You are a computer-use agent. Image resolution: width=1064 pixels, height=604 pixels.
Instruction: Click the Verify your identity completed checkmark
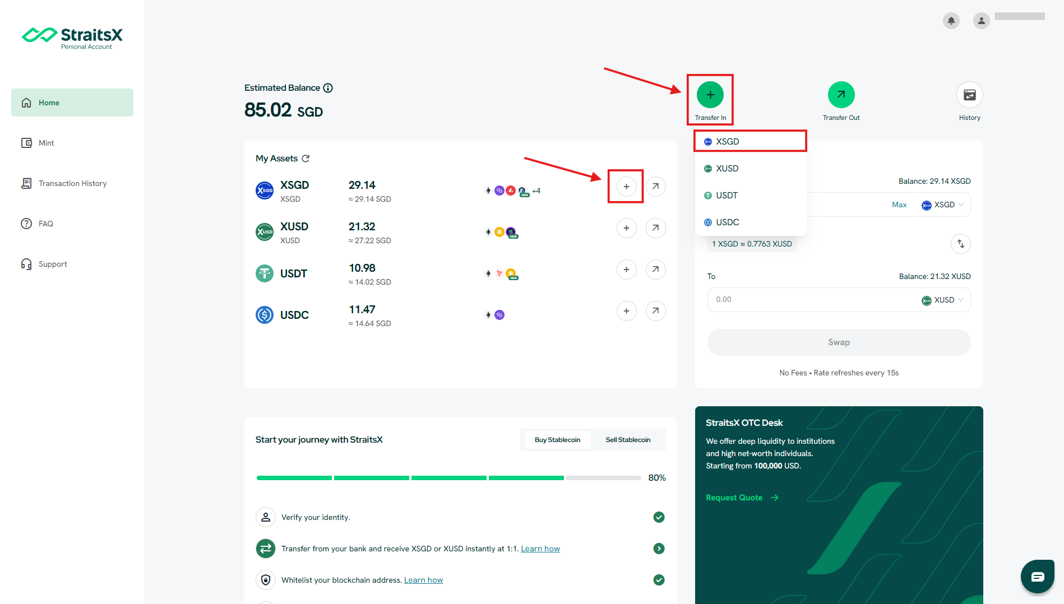(659, 517)
